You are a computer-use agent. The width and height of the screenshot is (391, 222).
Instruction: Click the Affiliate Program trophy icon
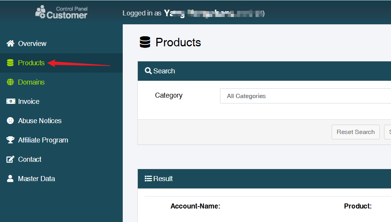coord(10,140)
